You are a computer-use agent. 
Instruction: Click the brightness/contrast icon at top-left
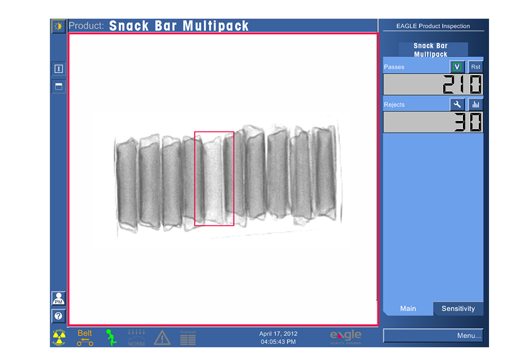point(58,26)
